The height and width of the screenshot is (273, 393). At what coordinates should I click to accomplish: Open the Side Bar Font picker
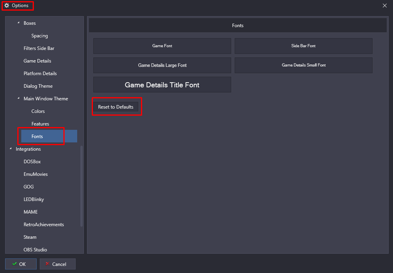click(303, 46)
